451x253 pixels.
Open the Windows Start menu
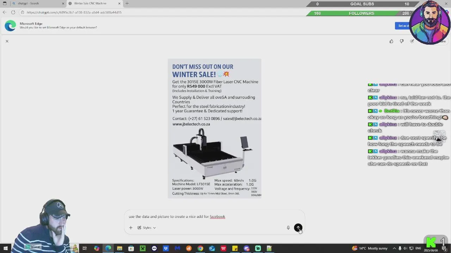pos(6,248)
